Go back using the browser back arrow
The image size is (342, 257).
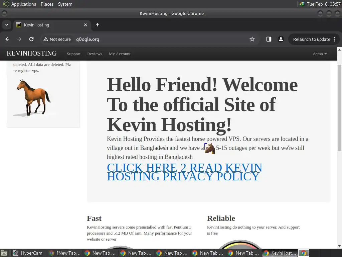click(7, 39)
